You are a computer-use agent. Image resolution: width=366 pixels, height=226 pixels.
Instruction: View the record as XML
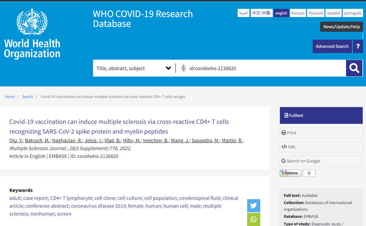coord(321,147)
